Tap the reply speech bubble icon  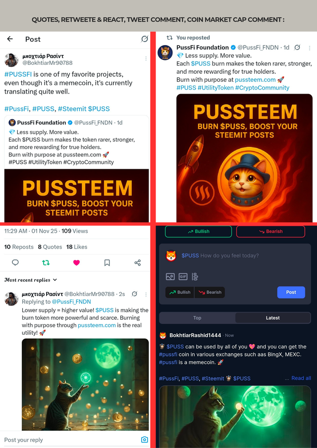coord(15,262)
